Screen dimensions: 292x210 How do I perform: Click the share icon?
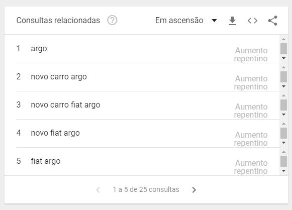tap(272, 21)
